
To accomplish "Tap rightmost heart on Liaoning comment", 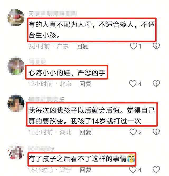I will pyautogui.click(x=156, y=169).
